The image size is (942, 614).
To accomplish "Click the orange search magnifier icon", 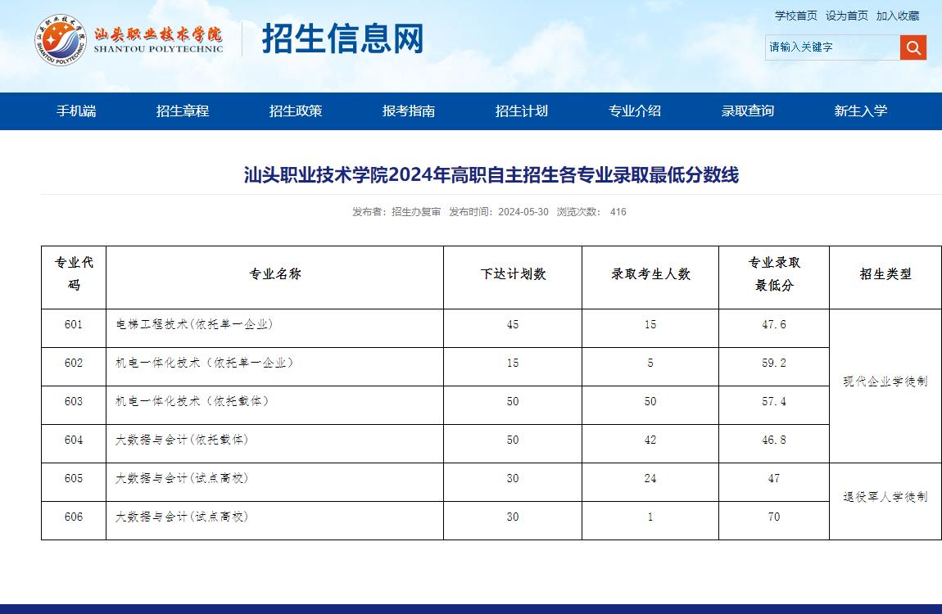I will (x=913, y=47).
